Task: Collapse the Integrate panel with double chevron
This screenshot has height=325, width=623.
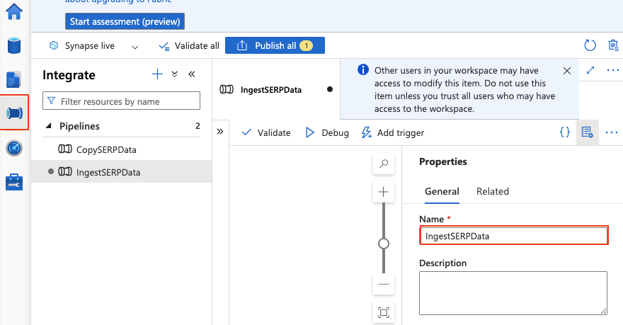Action: 191,74
